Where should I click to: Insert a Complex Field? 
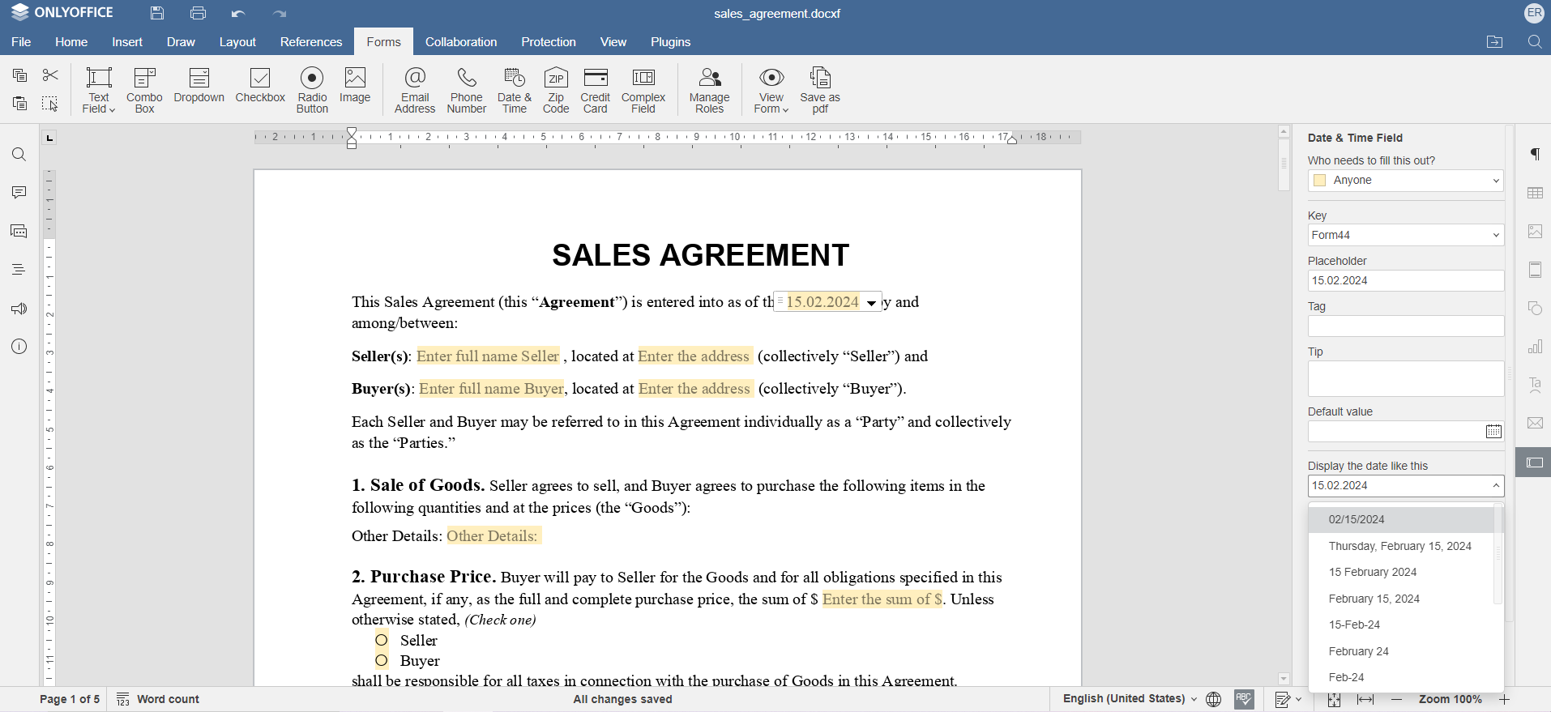pyautogui.click(x=643, y=89)
